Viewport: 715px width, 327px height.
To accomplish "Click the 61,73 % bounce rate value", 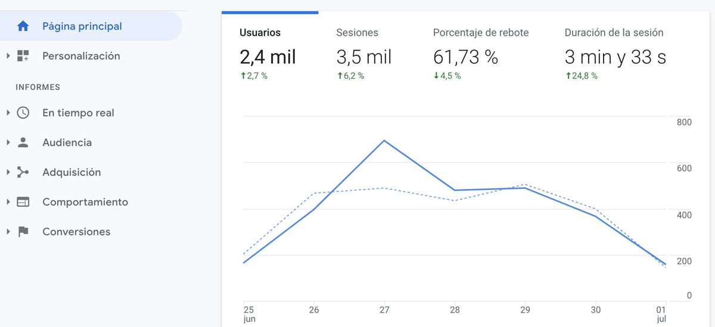I will 465,57.
